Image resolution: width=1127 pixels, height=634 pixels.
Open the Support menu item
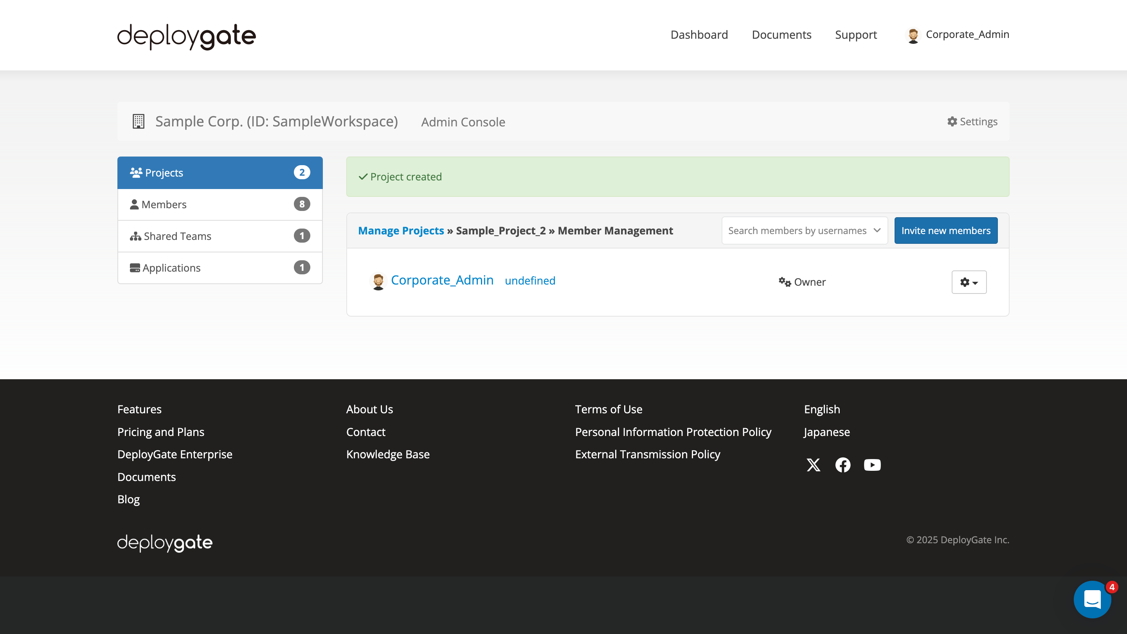pos(856,34)
